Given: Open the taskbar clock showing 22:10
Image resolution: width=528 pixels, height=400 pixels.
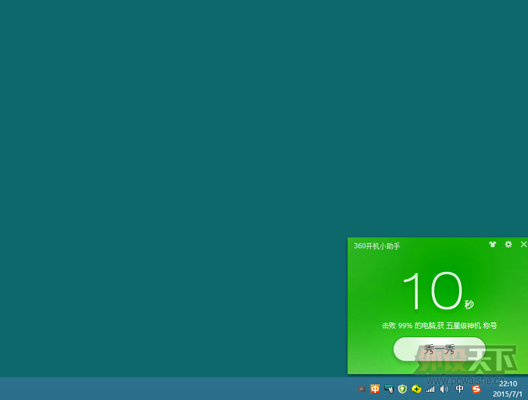Looking at the screenshot, I should pyautogui.click(x=507, y=389).
